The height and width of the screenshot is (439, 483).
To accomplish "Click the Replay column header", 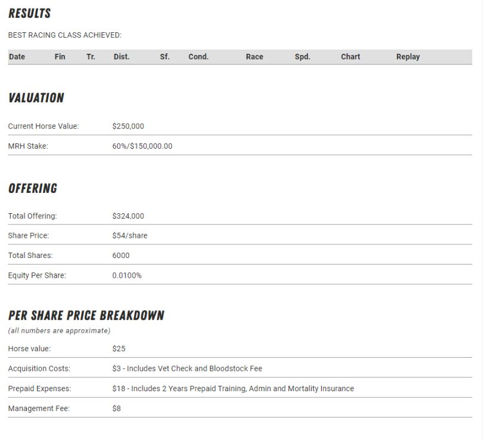I will [408, 57].
